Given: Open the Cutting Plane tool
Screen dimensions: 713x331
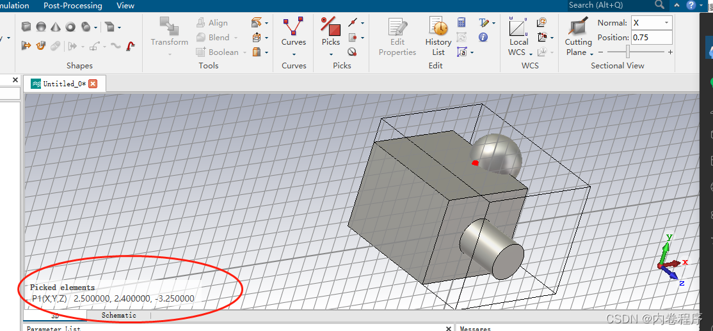Looking at the screenshot, I should 579,36.
